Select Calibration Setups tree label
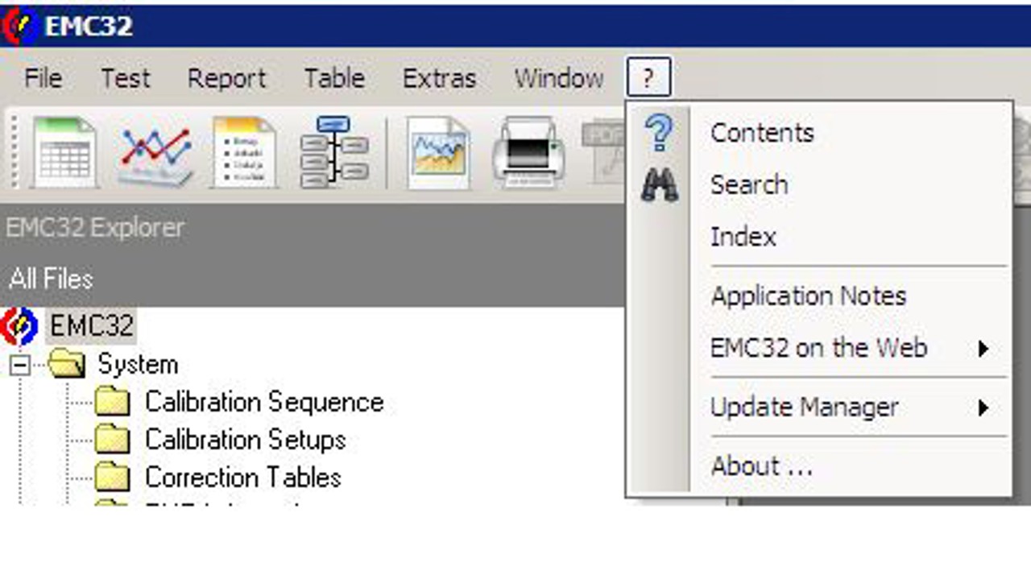 [x=245, y=440]
